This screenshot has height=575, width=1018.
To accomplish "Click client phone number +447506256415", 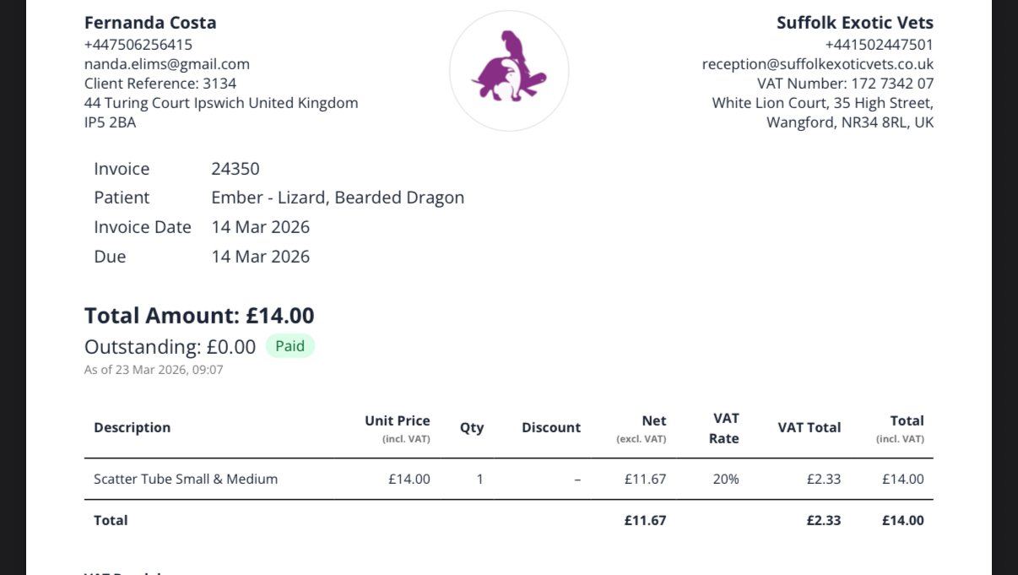I will (x=138, y=45).
